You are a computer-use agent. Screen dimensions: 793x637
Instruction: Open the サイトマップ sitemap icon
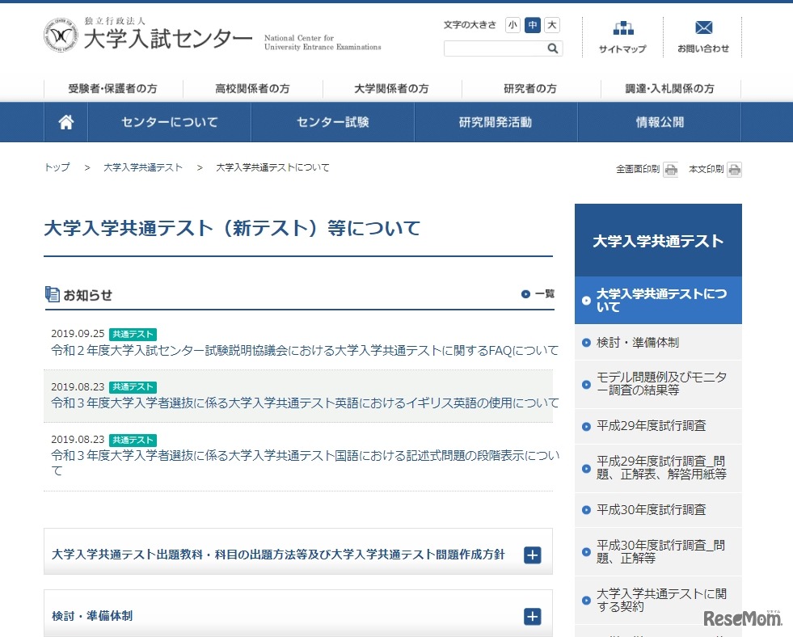coord(622,29)
